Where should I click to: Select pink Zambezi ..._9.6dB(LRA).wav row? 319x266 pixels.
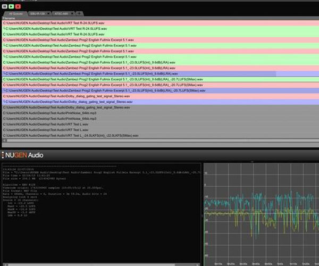pos(161,68)
